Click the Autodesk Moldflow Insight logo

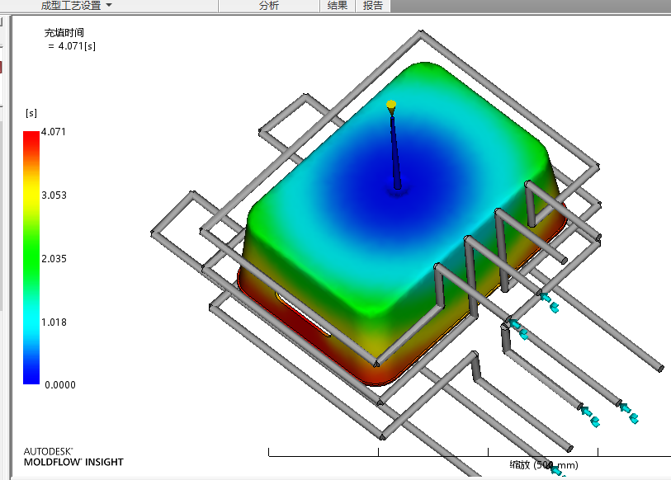coord(73,457)
